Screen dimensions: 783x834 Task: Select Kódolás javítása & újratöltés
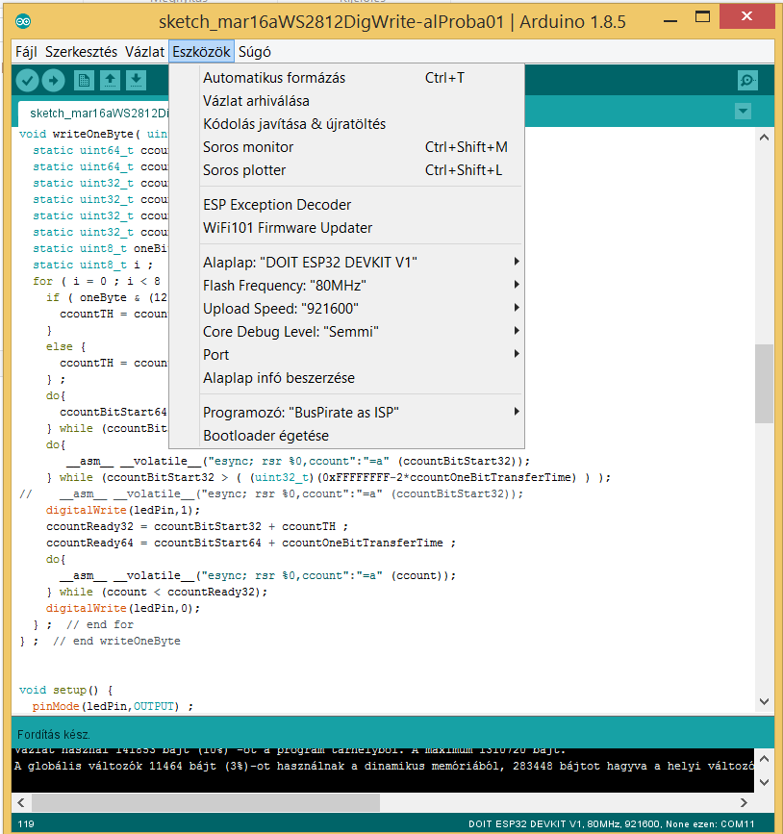(346, 124)
